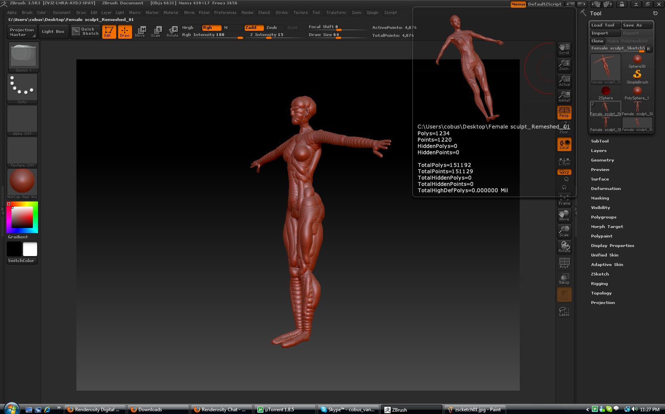The image size is (665, 414).
Task: Click the Import button
Action: 605,33
